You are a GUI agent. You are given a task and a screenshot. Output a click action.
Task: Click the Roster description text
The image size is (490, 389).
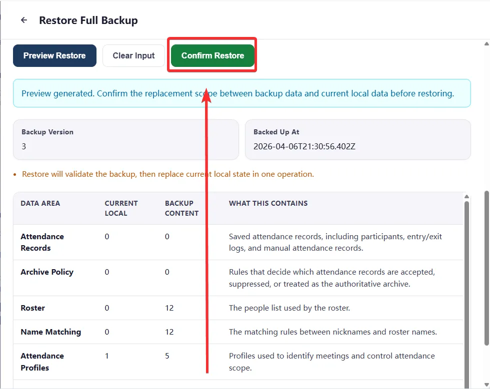pyautogui.click(x=289, y=308)
